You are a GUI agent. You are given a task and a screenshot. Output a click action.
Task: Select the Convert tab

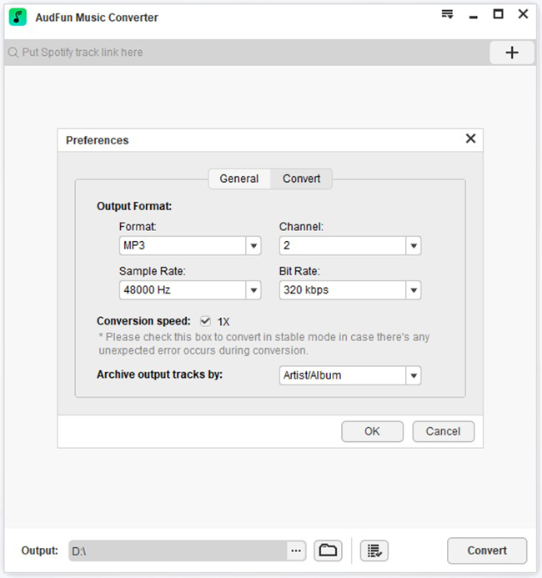pos(301,178)
